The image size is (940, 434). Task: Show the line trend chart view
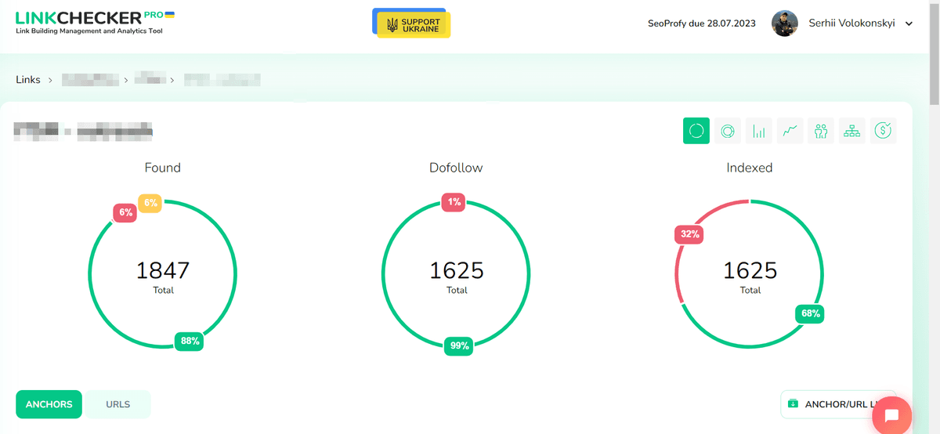click(790, 131)
